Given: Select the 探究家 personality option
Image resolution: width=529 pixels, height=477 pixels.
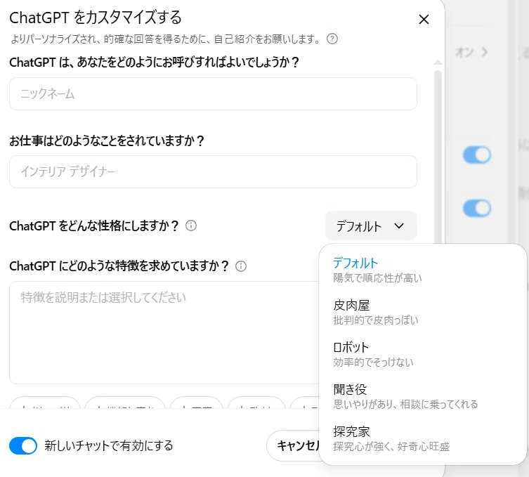Looking at the screenshot, I should 422,438.
